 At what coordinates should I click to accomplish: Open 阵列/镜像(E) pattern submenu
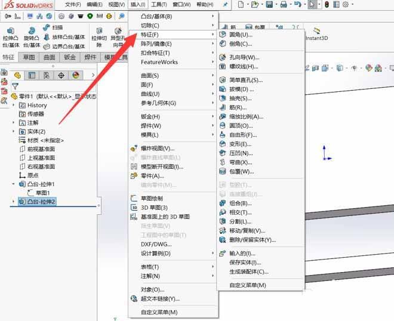pos(173,44)
